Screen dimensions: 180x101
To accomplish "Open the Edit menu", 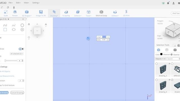I will 18,3.
